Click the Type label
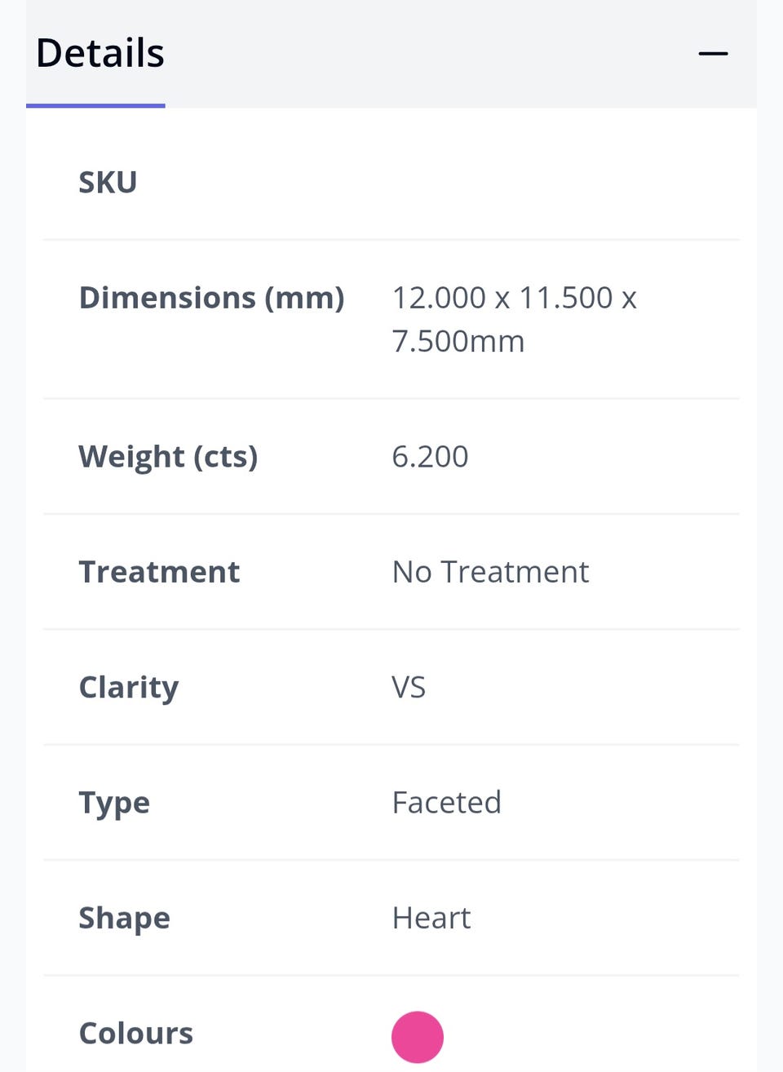The width and height of the screenshot is (783, 1072). click(114, 803)
